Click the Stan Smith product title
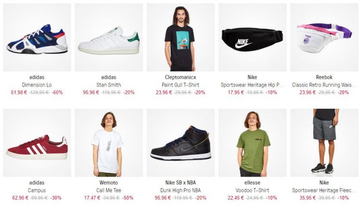 (109, 85)
